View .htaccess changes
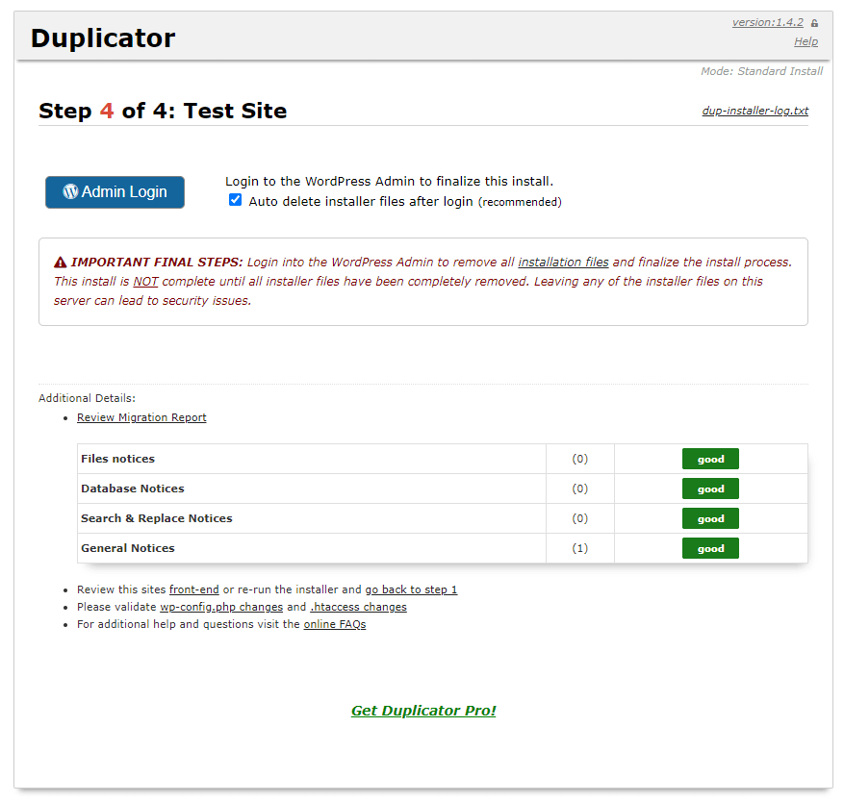Screen dimensions: 844x802 click(x=358, y=607)
